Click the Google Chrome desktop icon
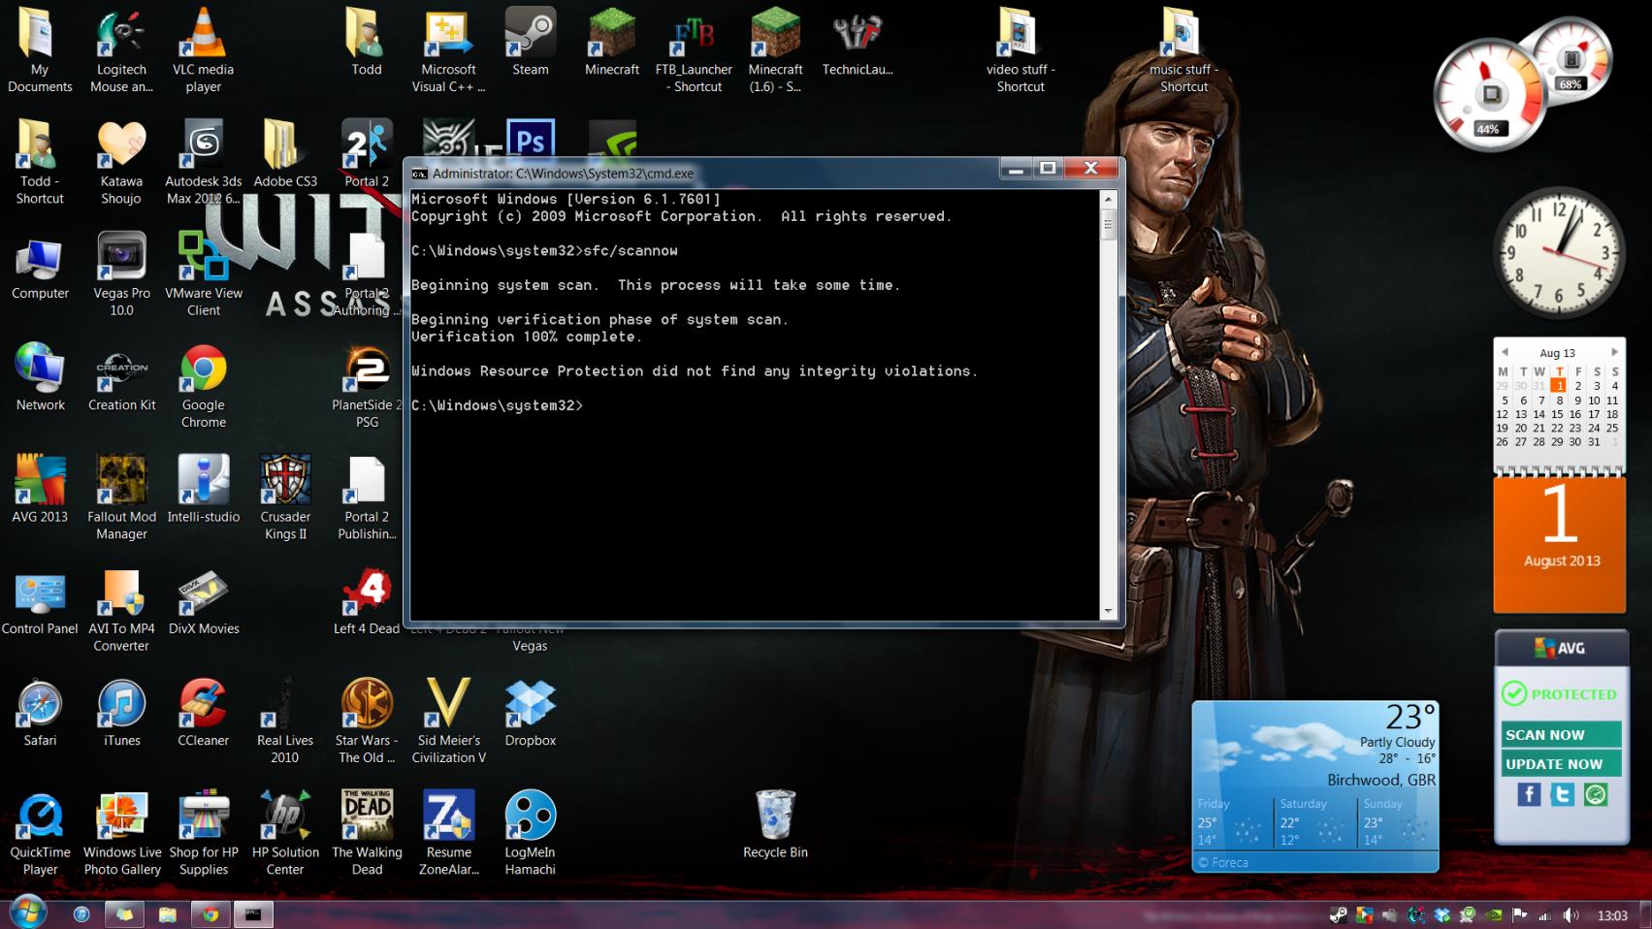Viewport: 1652px width, 929px height. tap(203, 370)
